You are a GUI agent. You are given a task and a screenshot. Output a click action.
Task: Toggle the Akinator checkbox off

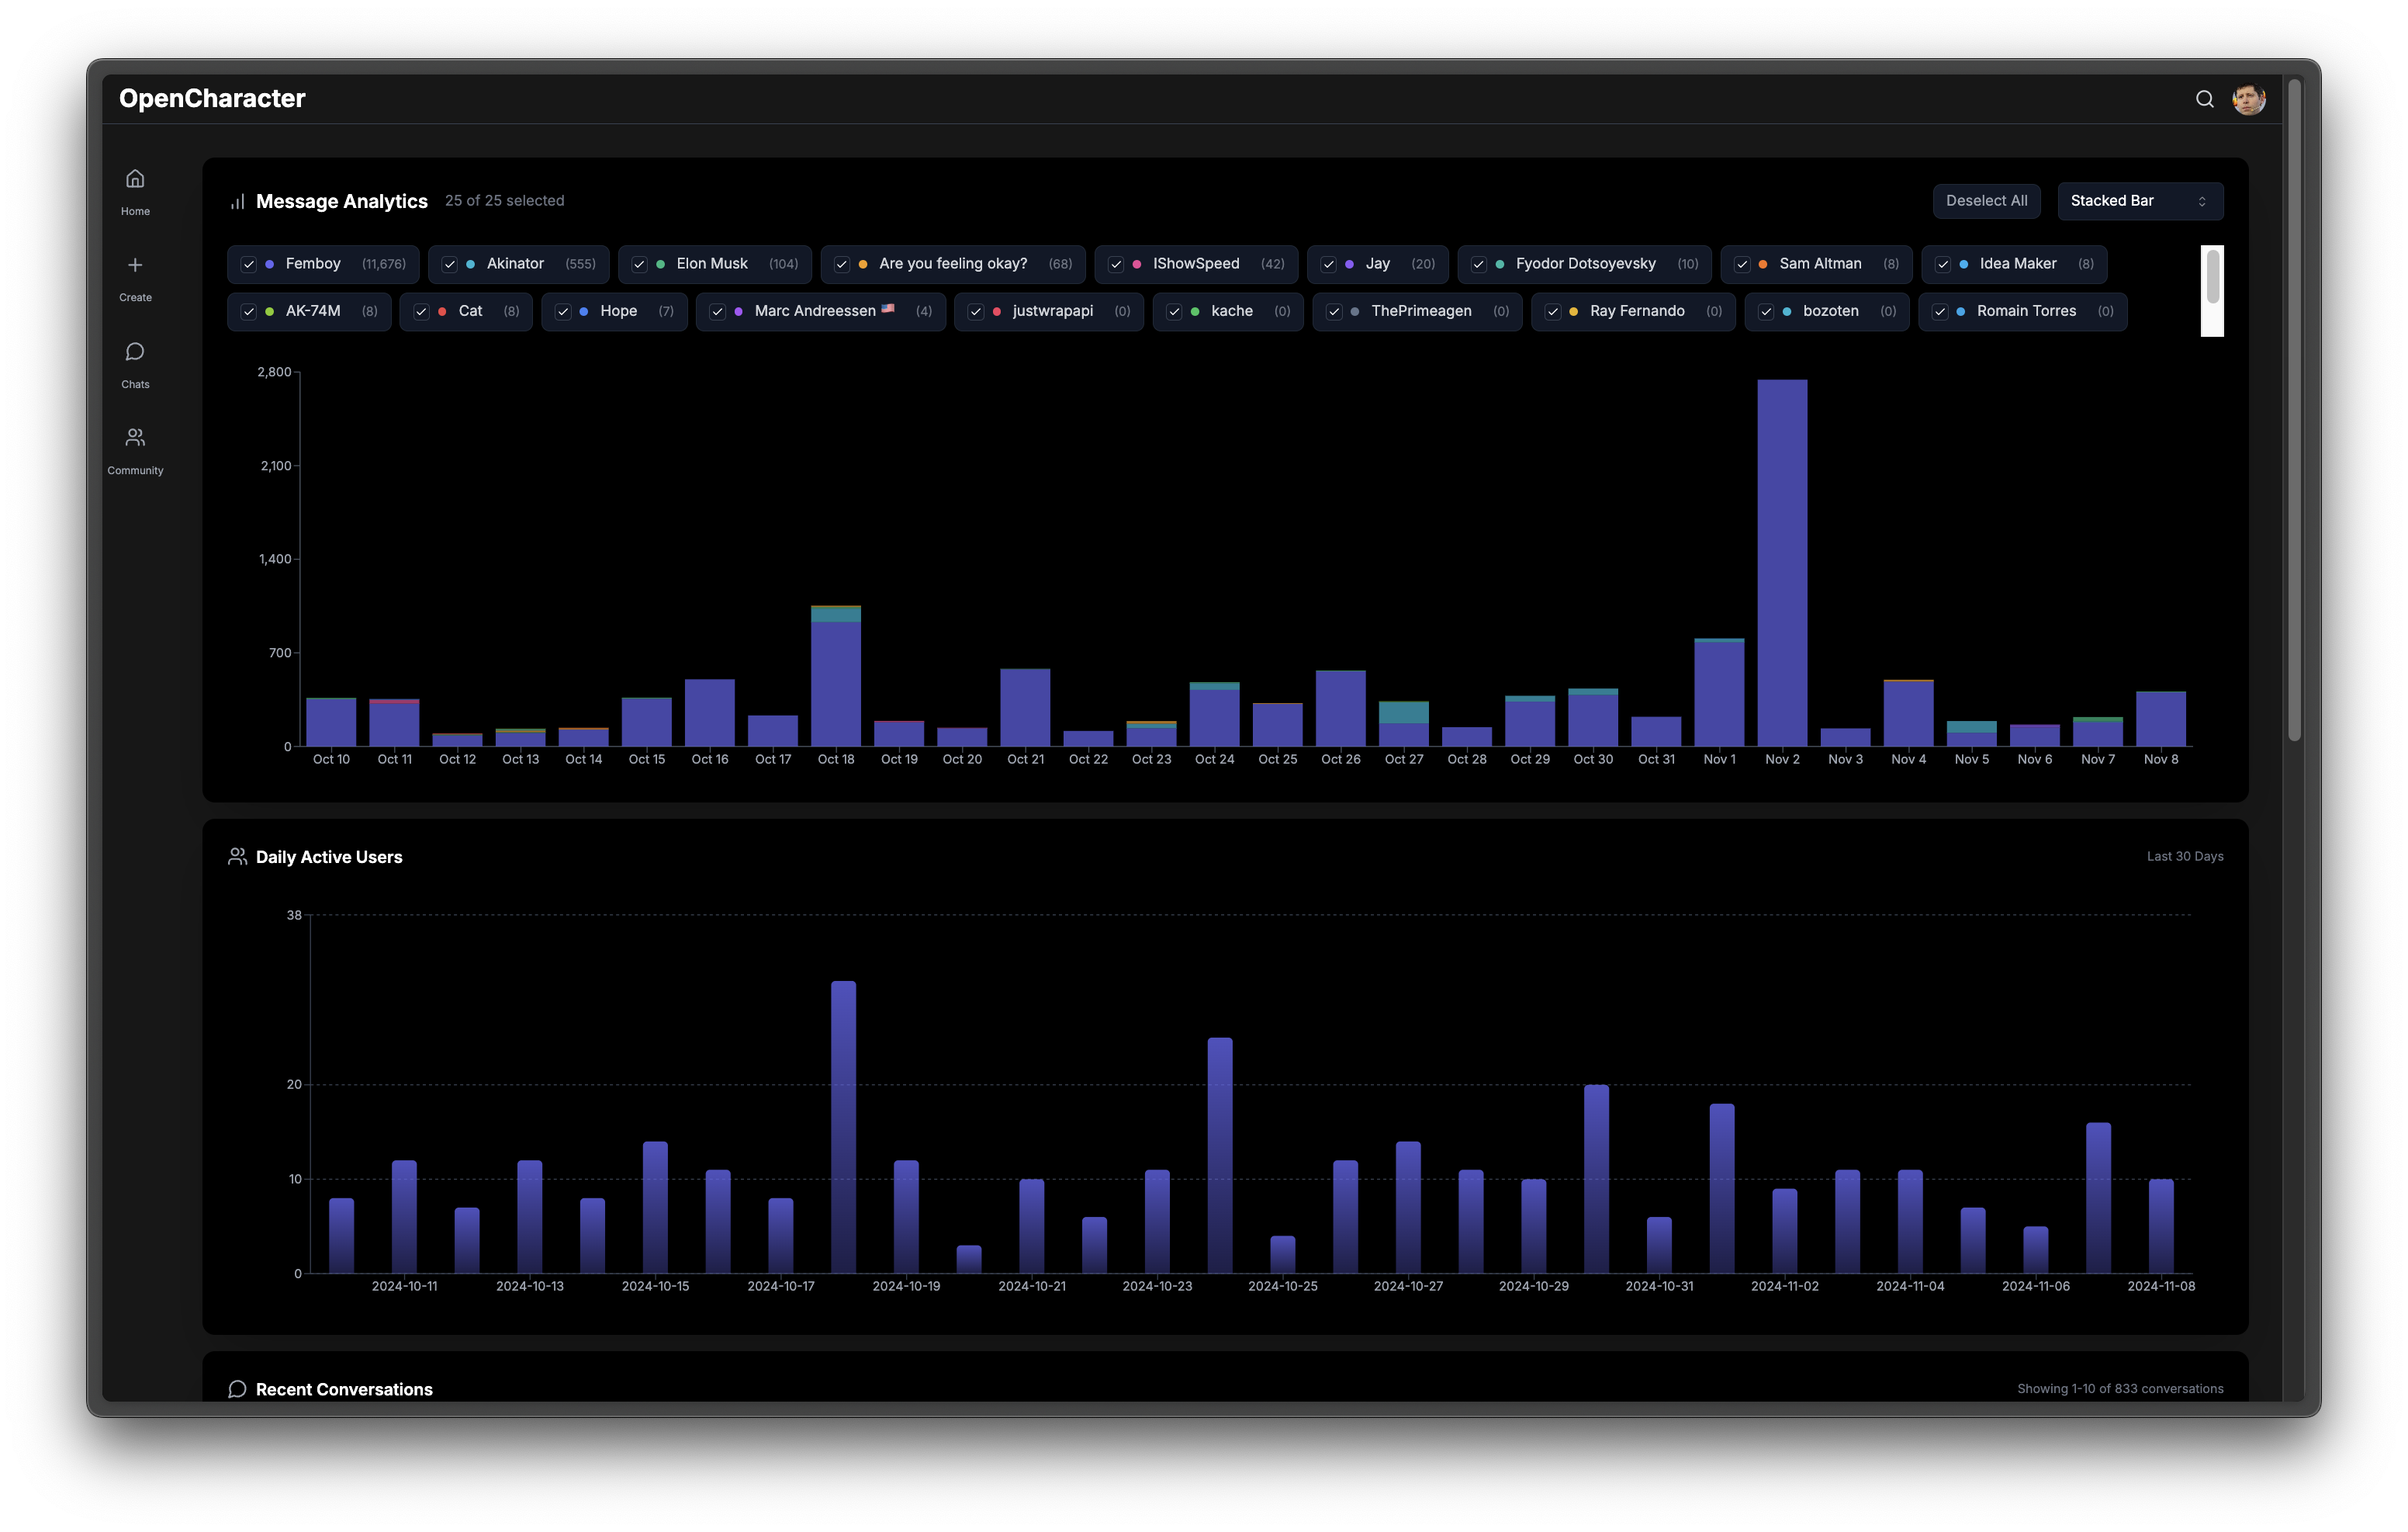450,264
